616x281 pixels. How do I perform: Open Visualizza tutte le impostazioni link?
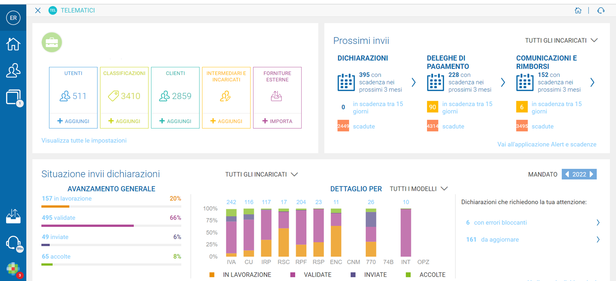pos(84,140)
